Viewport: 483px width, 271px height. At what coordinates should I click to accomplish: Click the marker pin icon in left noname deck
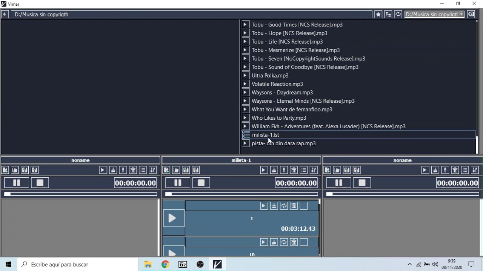coord(123,170)
